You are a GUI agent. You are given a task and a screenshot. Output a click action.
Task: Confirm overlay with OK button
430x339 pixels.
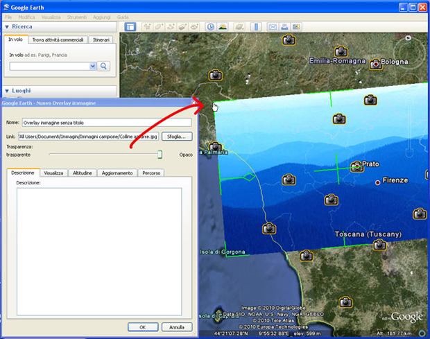(143, 327)
